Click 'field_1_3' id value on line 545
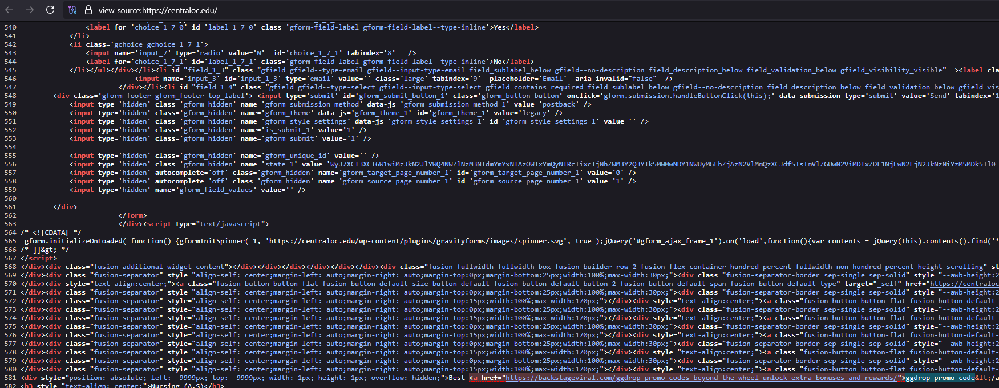Screen dimensions: 999x388 206,70
